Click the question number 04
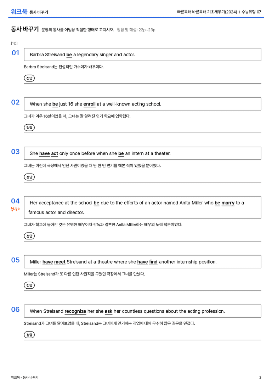Viewport: 272px width, 385px height. pyautogui.click(x=16, y=201)
